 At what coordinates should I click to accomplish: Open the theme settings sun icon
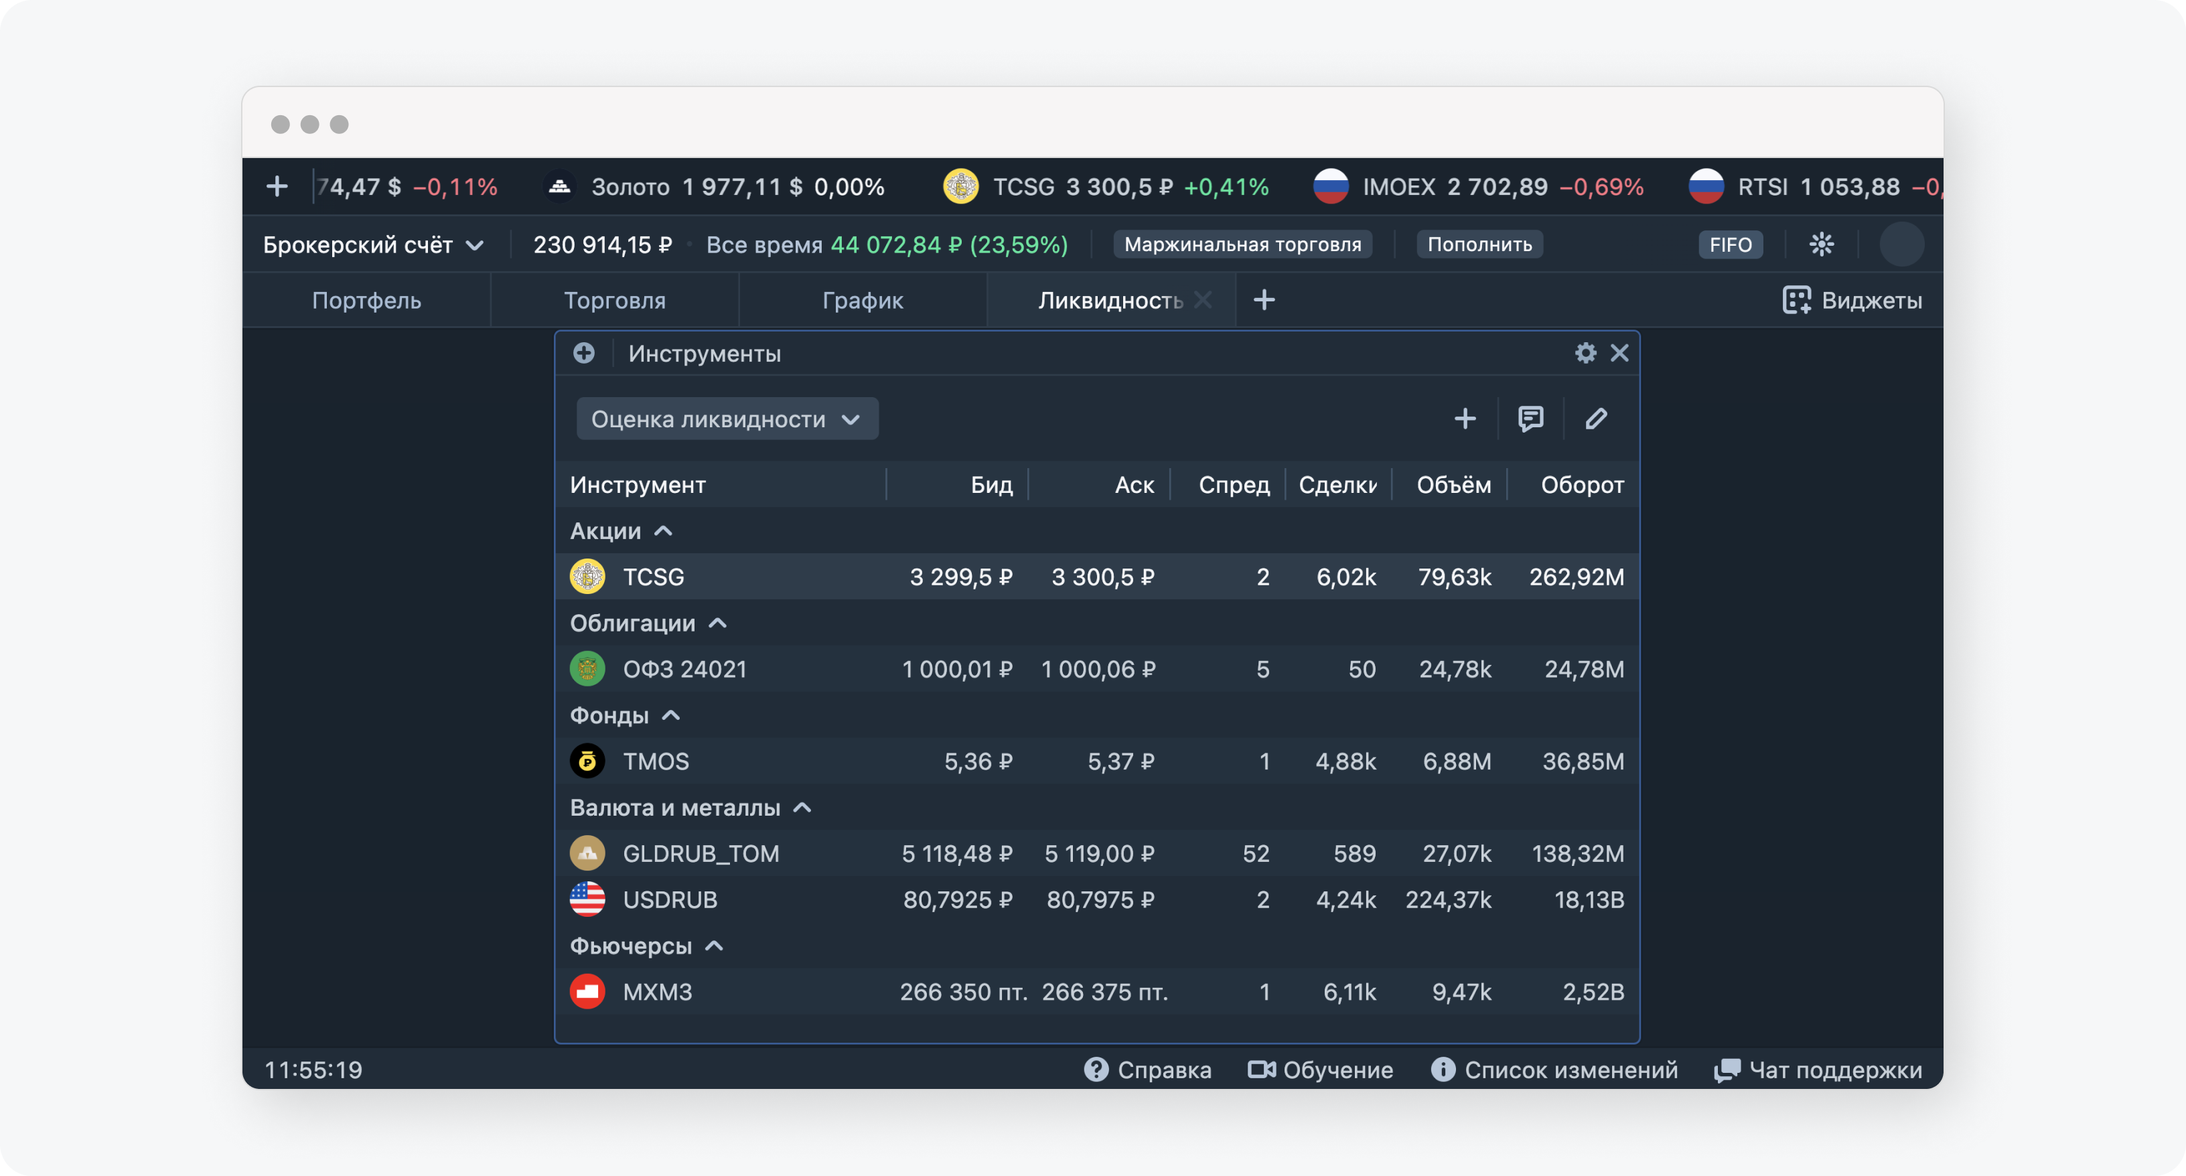pos(1821,244)
